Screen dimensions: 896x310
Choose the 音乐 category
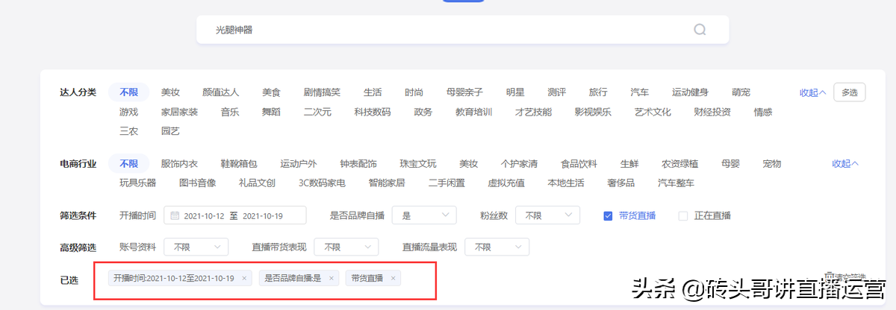pyautogui.click(x=230, y=112)
